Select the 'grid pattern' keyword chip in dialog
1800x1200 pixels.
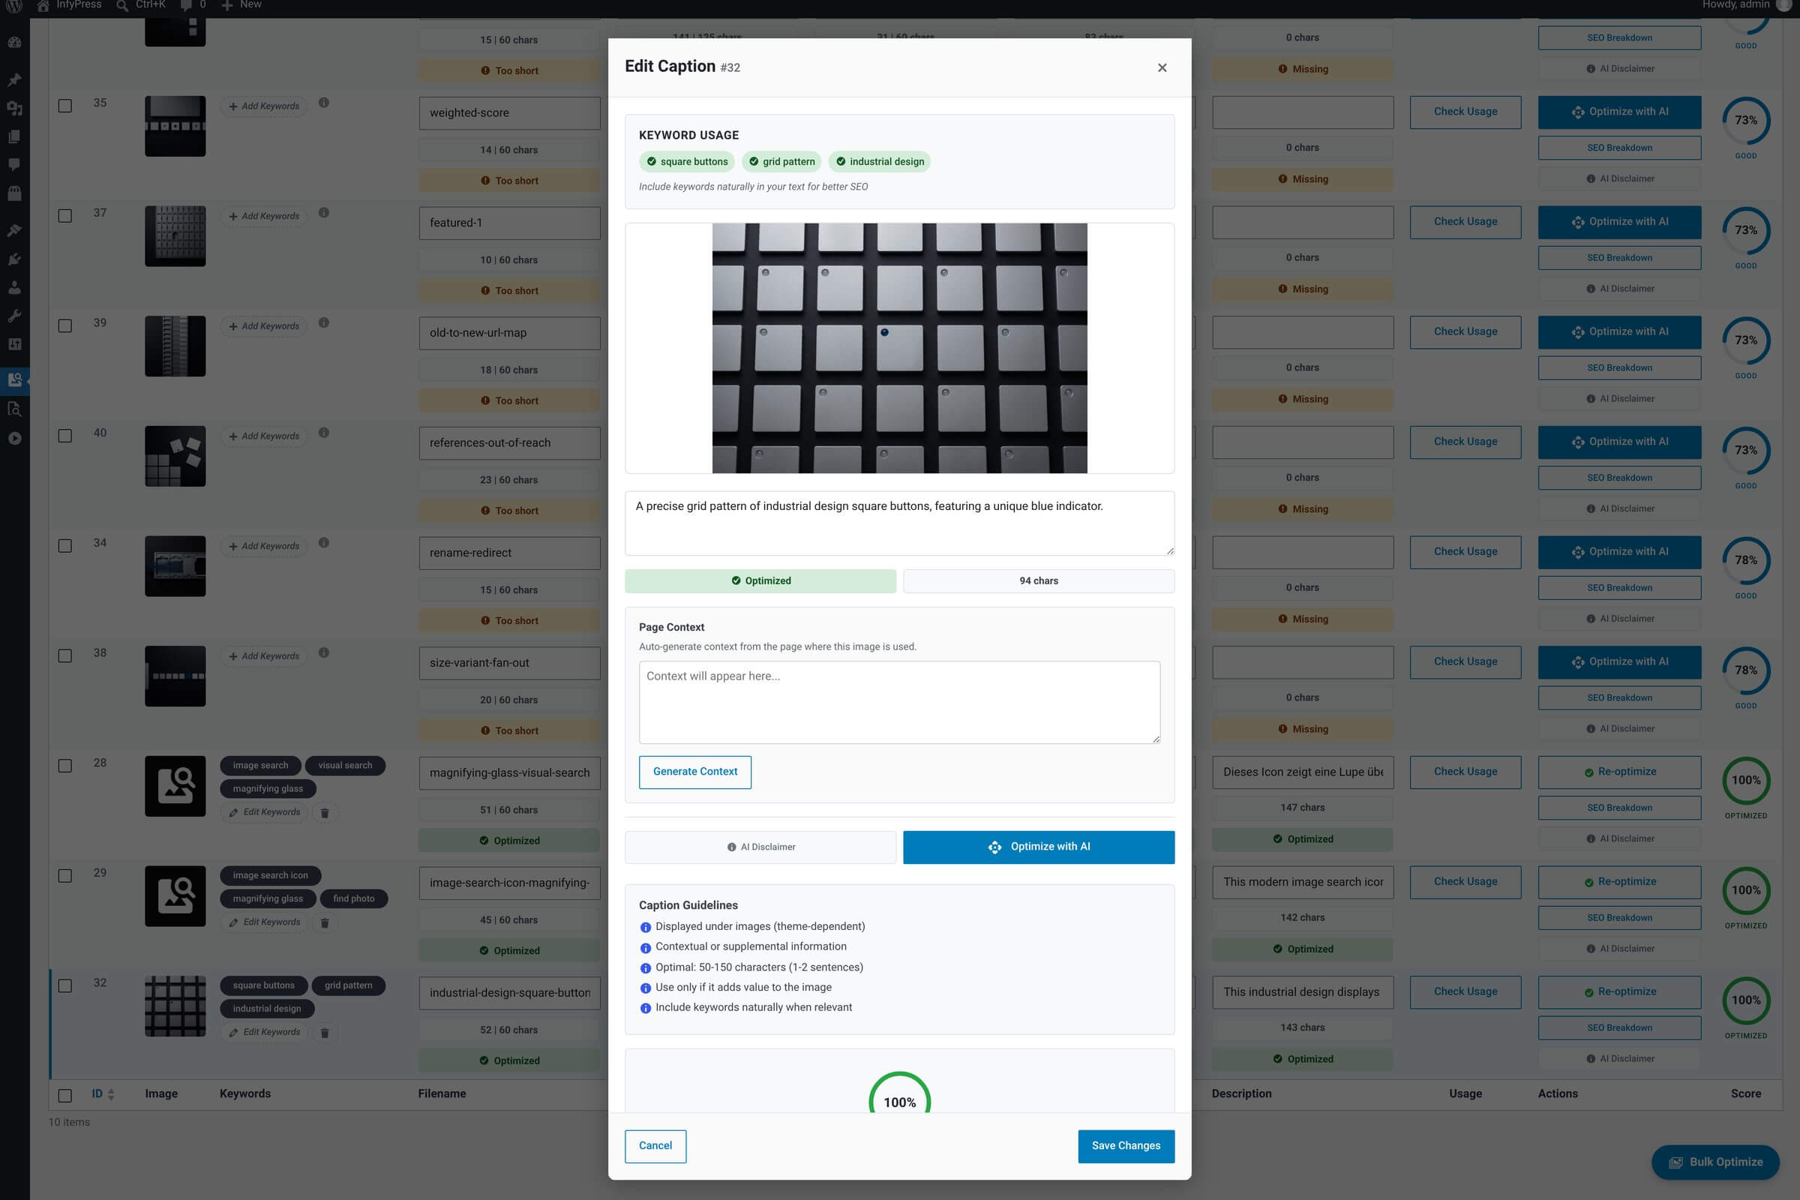[x=781, y=161]
